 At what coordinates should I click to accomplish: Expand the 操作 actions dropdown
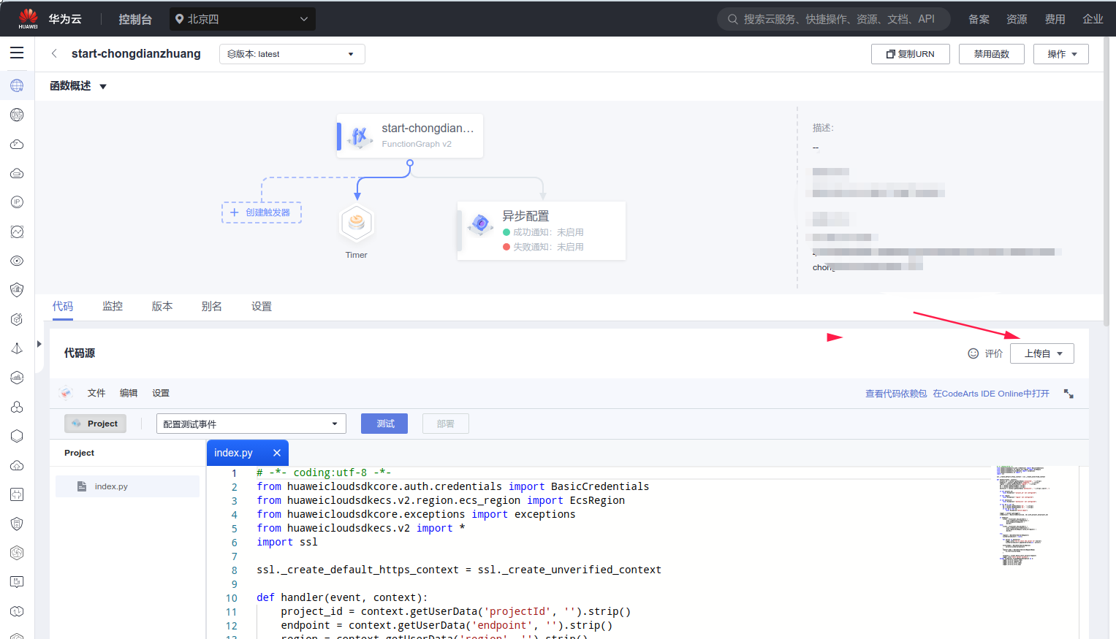(x=1061, y=54)
